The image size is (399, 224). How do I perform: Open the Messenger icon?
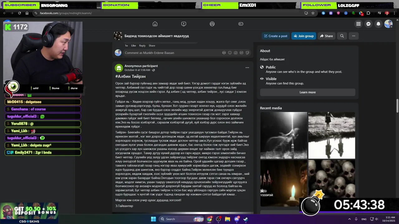[x=368, y=24]
